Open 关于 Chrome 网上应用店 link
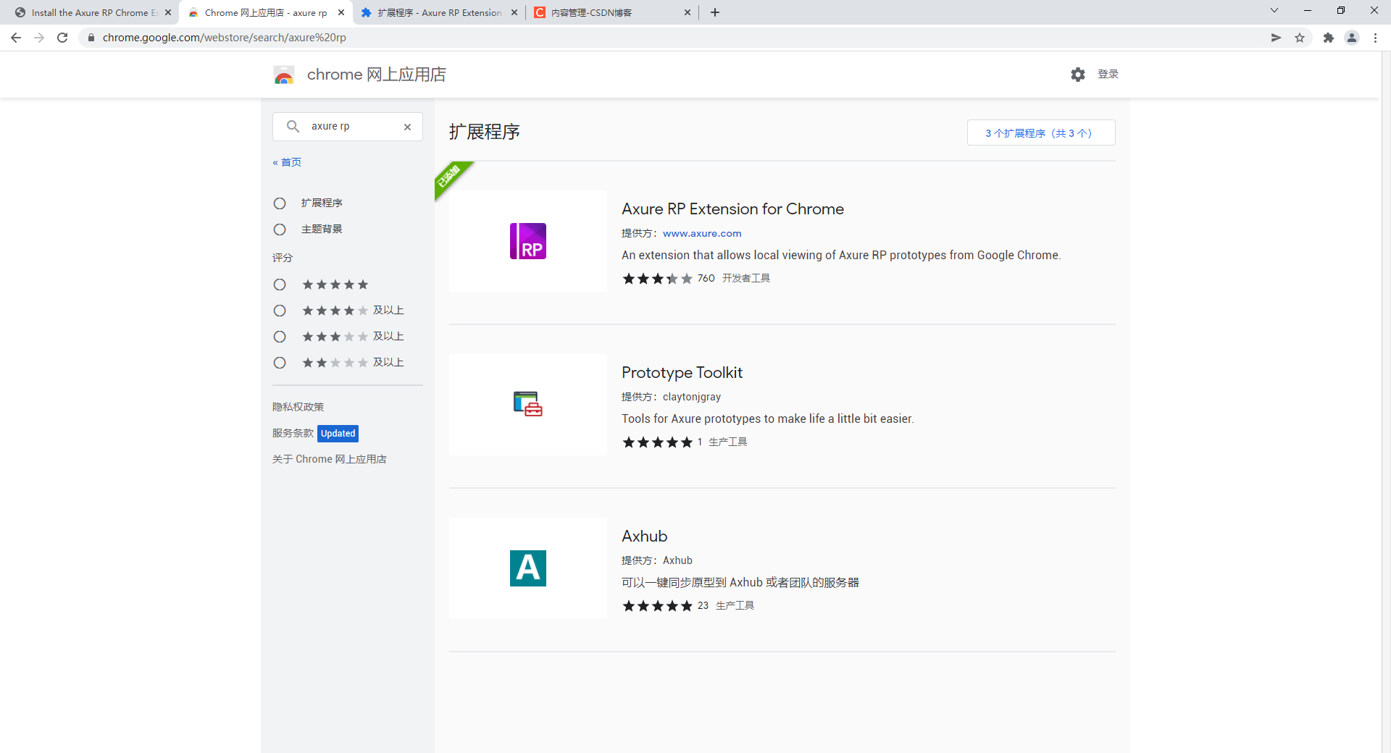This screenshot has height=753, width=1391. point(329,459)
